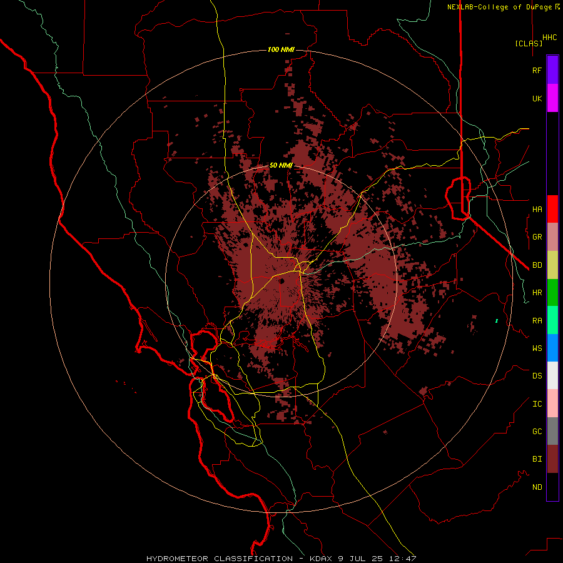Click the black ND swatch
The width and height of the screenshot is (563, 563).
(552, 487)
